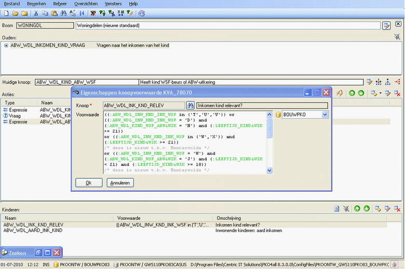Click the edit action pencil icon in Acties

[388, 93]
